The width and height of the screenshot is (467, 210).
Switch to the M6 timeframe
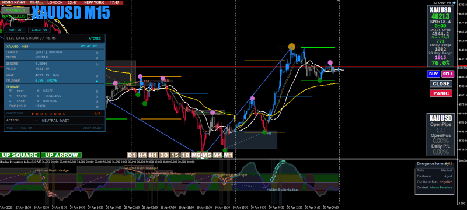tap(196, 155)
